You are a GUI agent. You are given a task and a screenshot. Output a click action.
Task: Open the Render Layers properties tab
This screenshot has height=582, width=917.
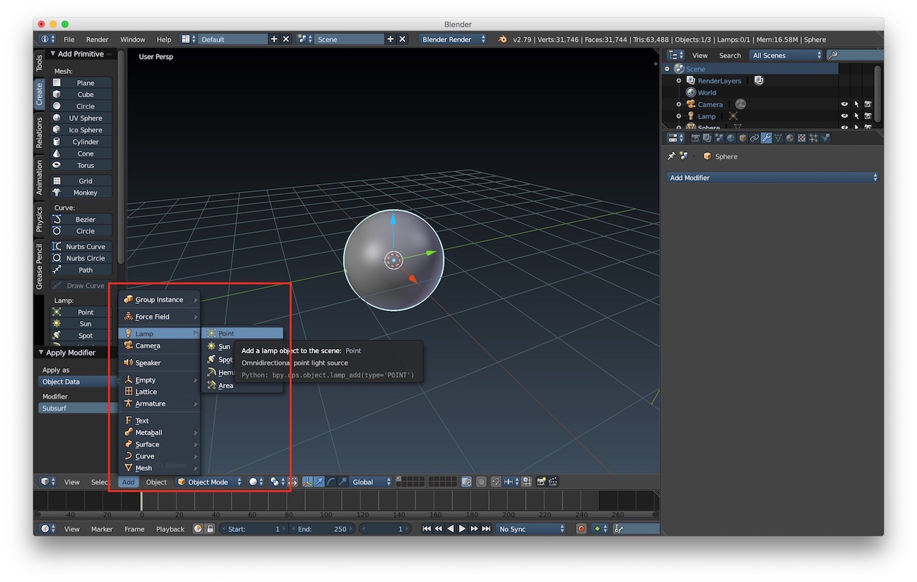tap(707, 138)
